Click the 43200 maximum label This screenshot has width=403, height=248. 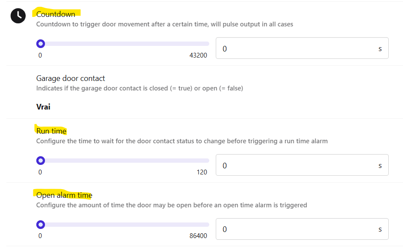pos(198,55)
